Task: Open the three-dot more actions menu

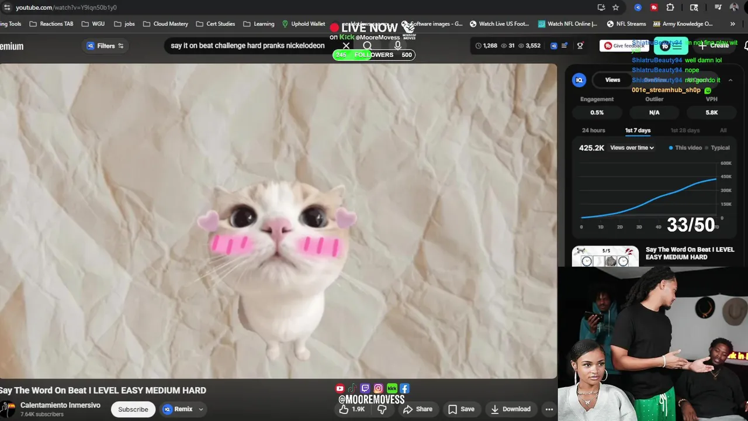Action: [549, 409]
